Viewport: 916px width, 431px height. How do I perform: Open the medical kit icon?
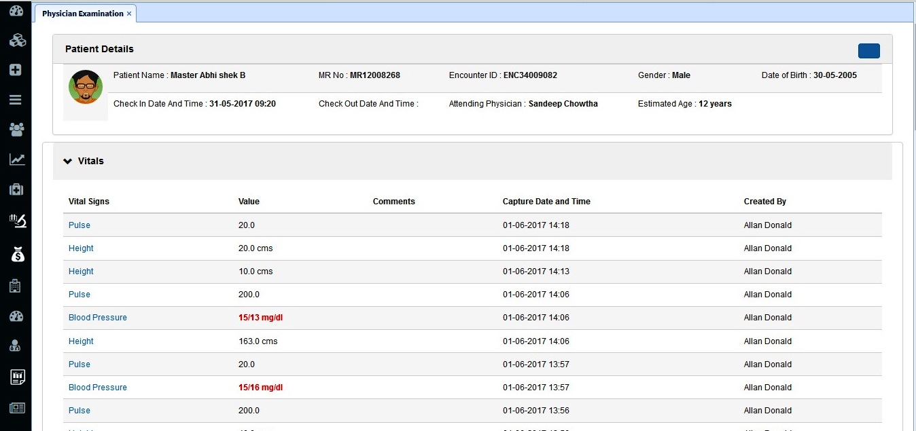[x=16, y=189]
